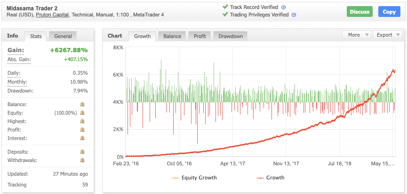Select the Balance chart tab
407x194 pixels.
pos(172,36)
